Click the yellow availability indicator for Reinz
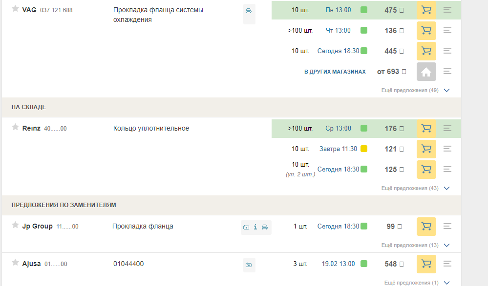This screenshot has height=286, width=488. [364, 149]
